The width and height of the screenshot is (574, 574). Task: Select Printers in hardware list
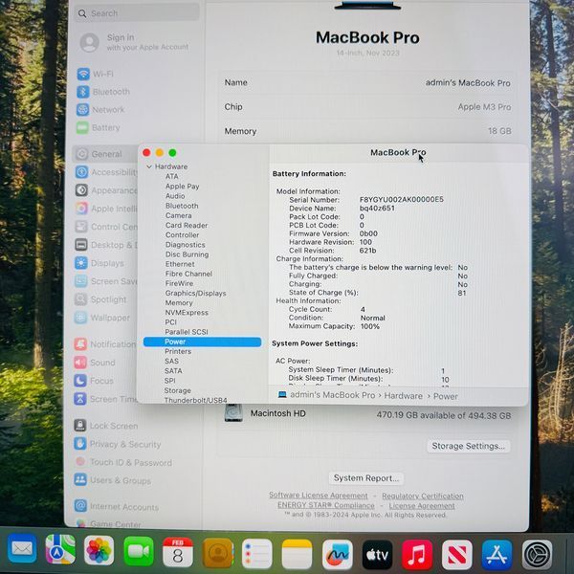[x=178, y=351]
